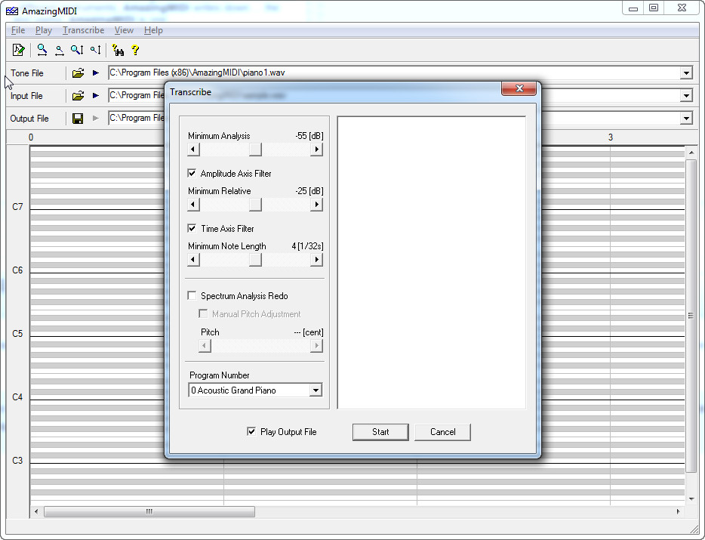The image size is (705, 540).
Task: Expand the Output File path dropdown
Action: pos(686,119)
